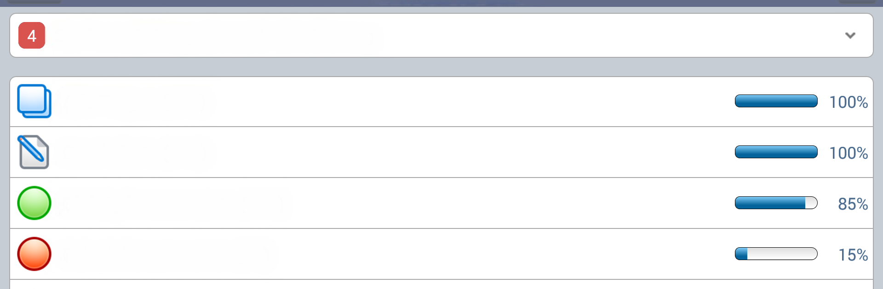Viewport: 883px width, 289px height.
Task: Click the partially visible top-right bar button
Action: (x=857, y=1)
